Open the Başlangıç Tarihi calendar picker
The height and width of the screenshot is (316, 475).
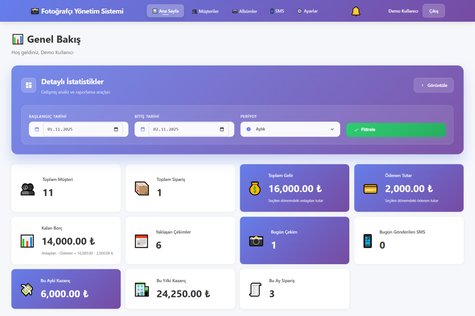(x=116, y=130)
